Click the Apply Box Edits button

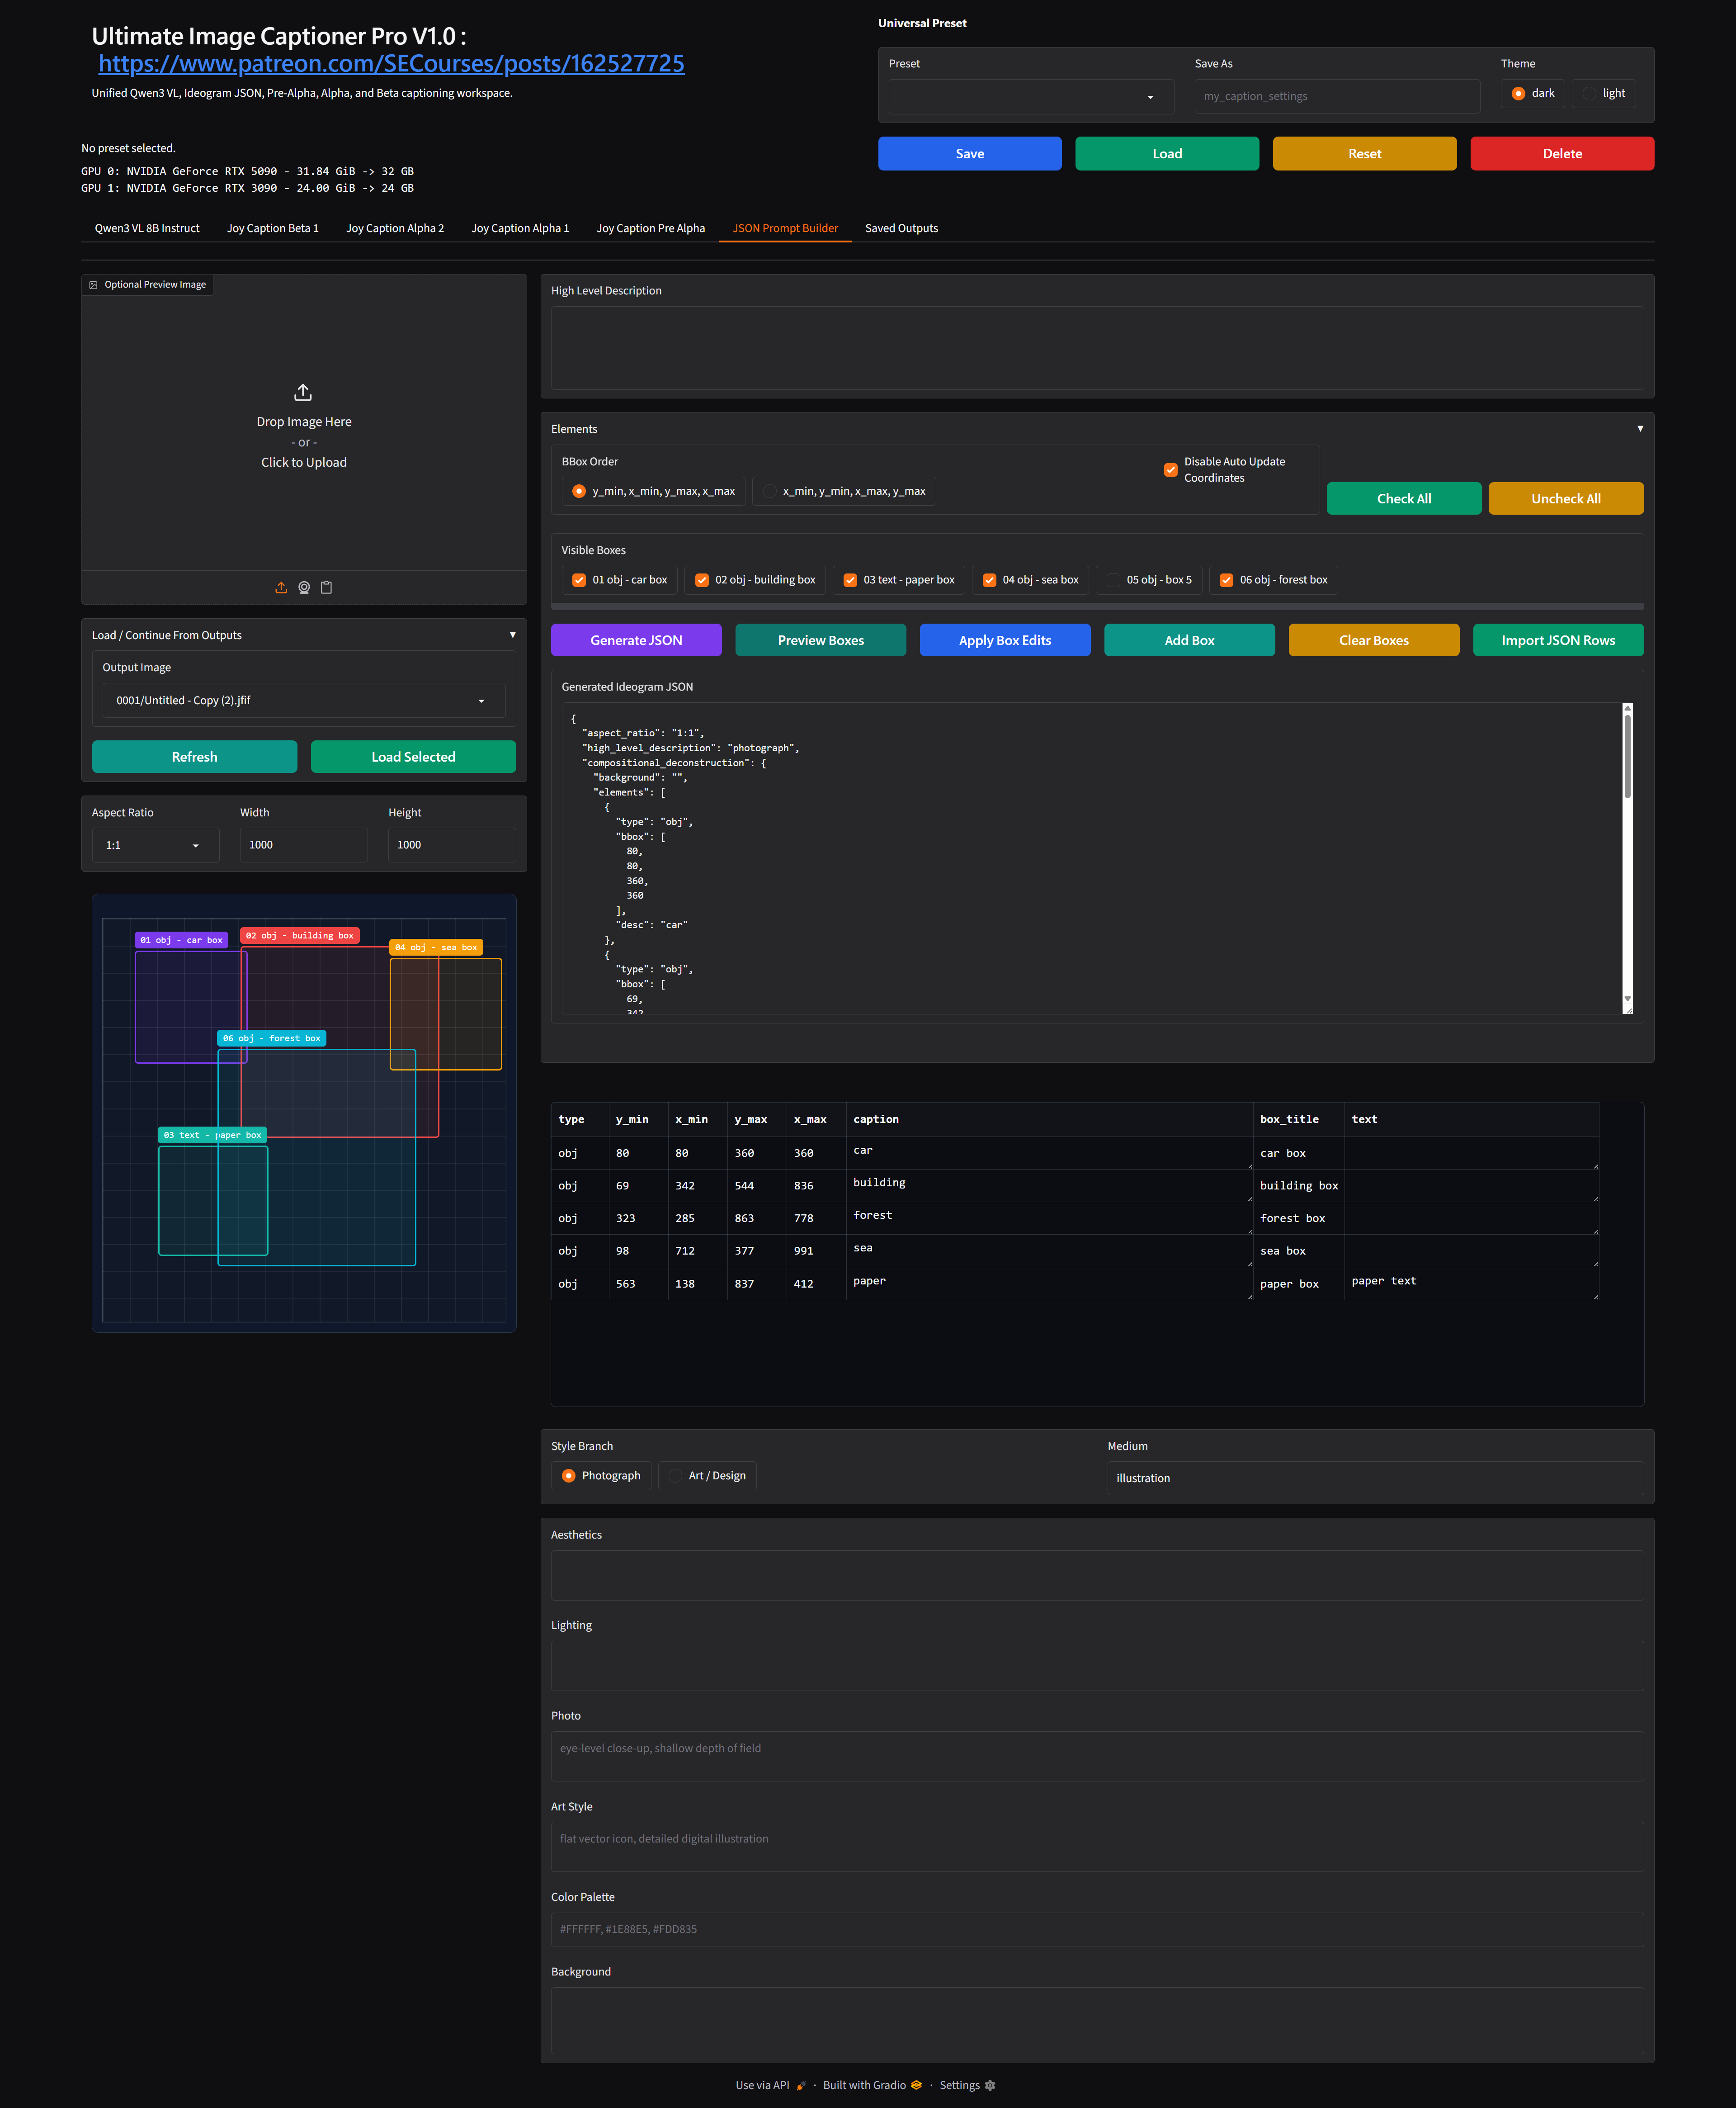click(x=1005, y=640)
